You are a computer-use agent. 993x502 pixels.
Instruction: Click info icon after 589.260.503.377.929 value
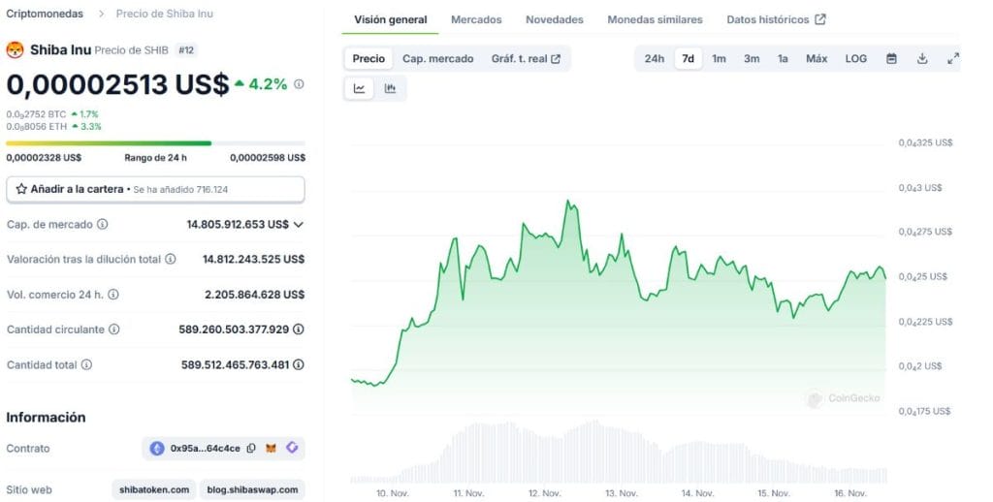[299, 329]
